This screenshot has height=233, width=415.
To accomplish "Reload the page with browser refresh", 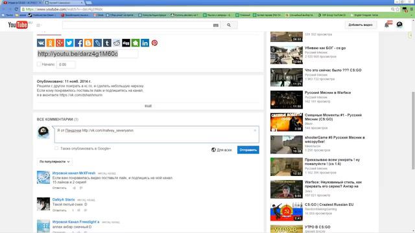I will 16,9.
